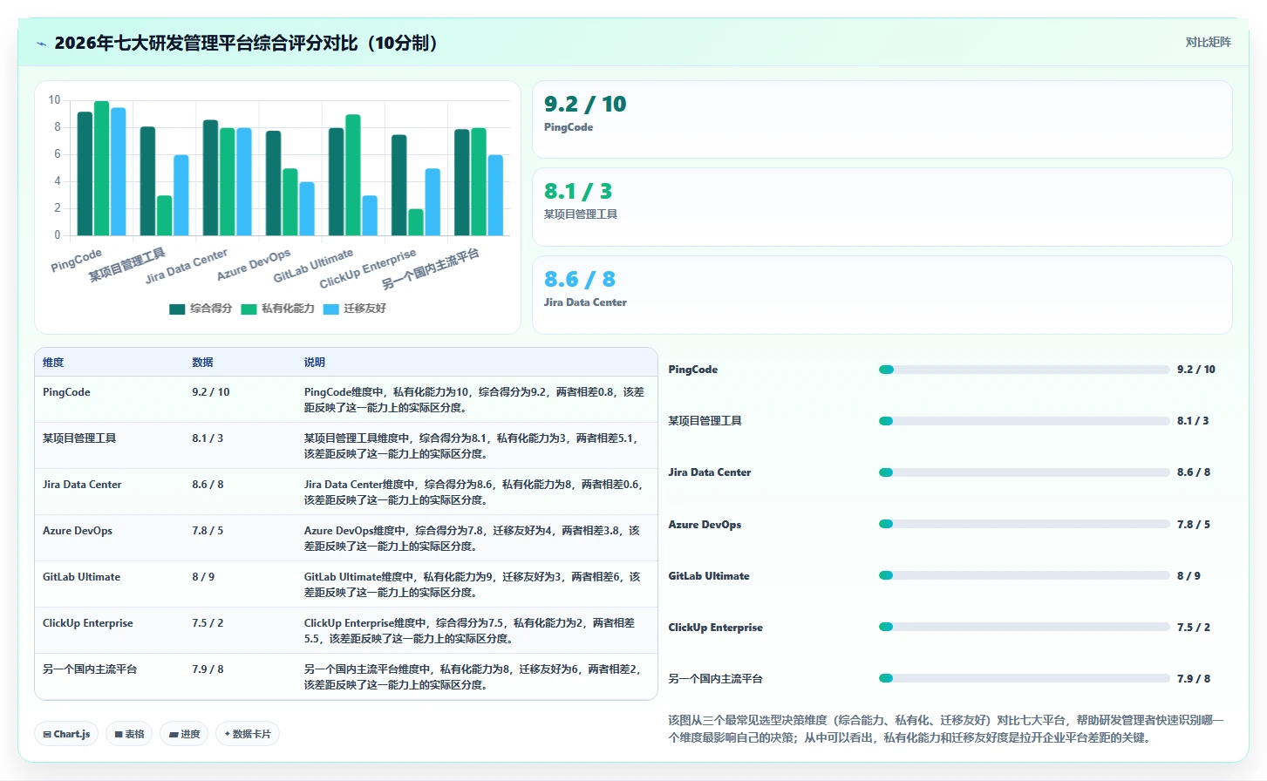Click the 8.6 / 8 value beside progress bar

tap(1194, 472)
